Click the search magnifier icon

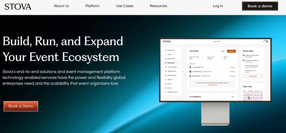point(219,41)
